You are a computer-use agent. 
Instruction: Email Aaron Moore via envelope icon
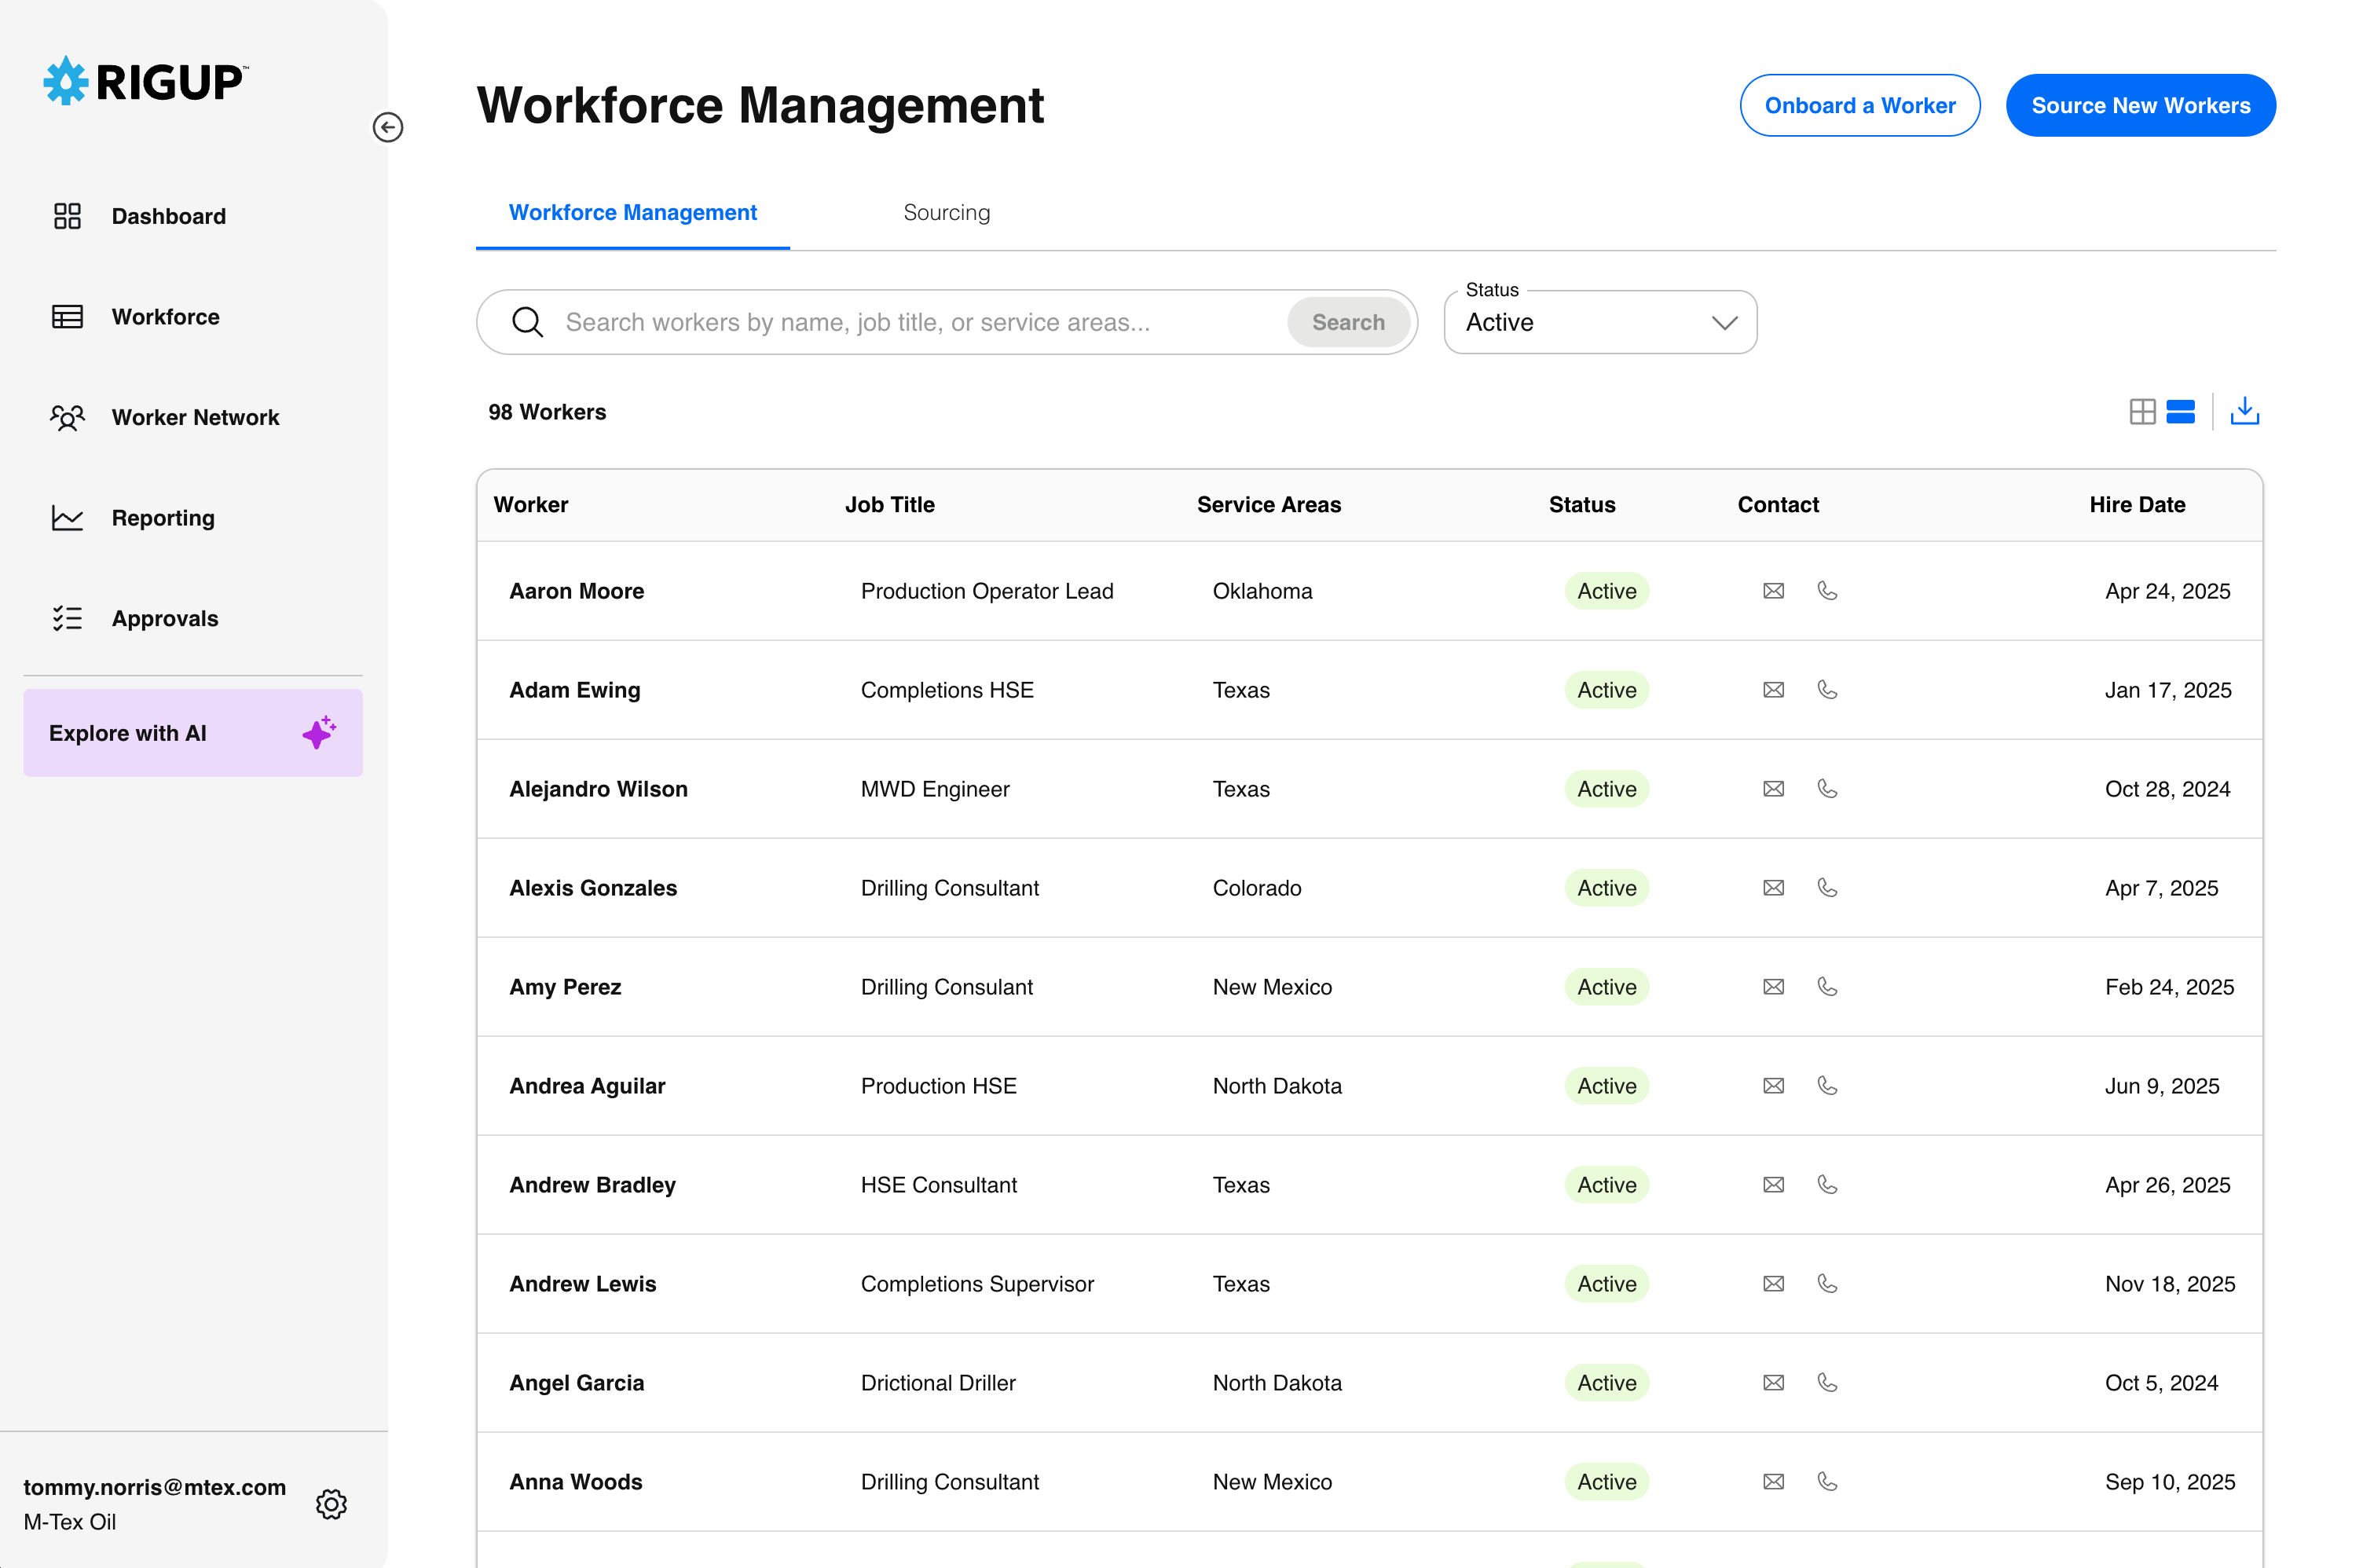click(1773, 591)
